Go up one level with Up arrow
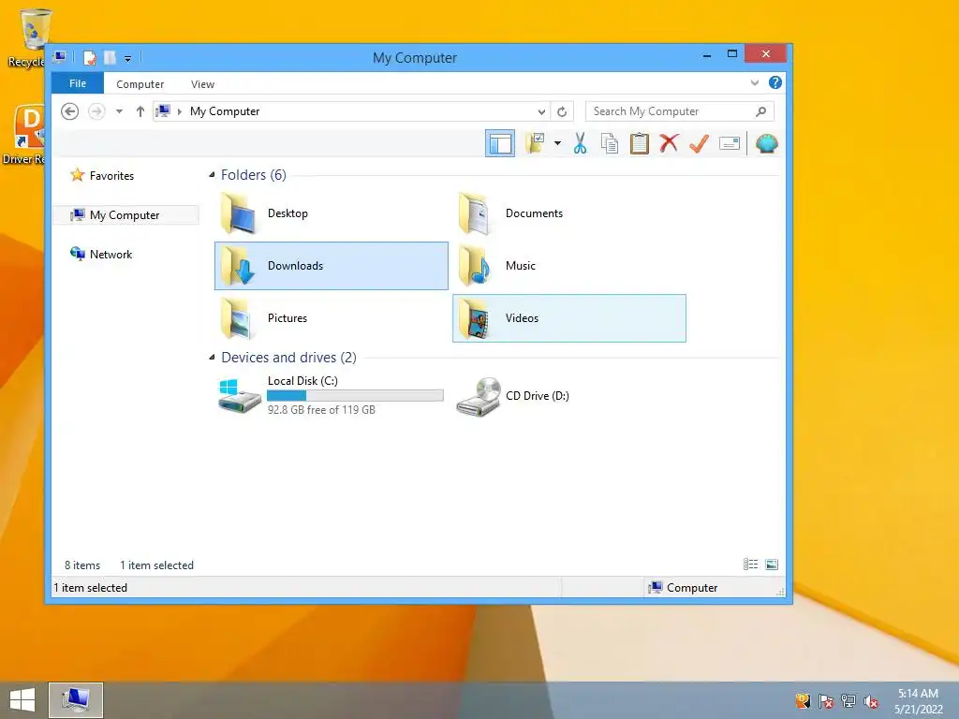 pyautogui.click(x=140, y=111)
